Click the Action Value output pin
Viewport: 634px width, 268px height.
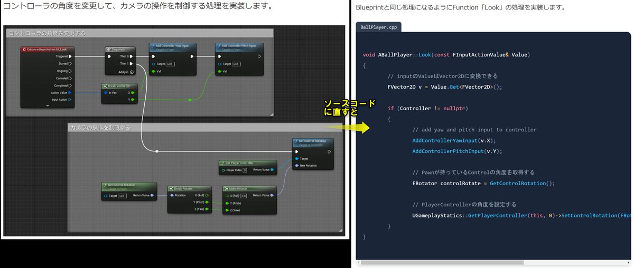point(70,92)
